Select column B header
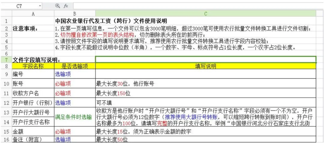The height and width of the screenshot is (143, 324). (75, 13)
